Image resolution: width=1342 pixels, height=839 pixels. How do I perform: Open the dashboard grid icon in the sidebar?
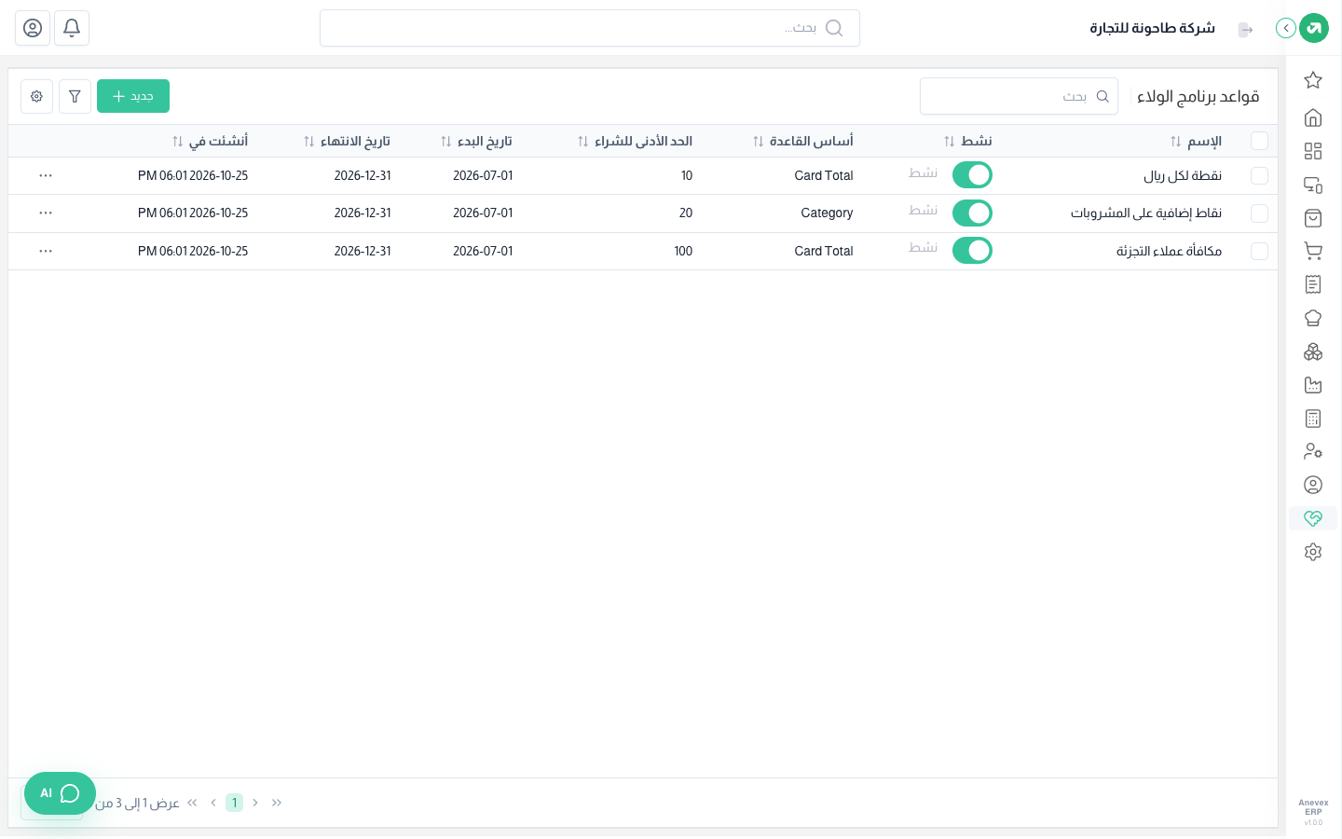(x=1313, y=151)
